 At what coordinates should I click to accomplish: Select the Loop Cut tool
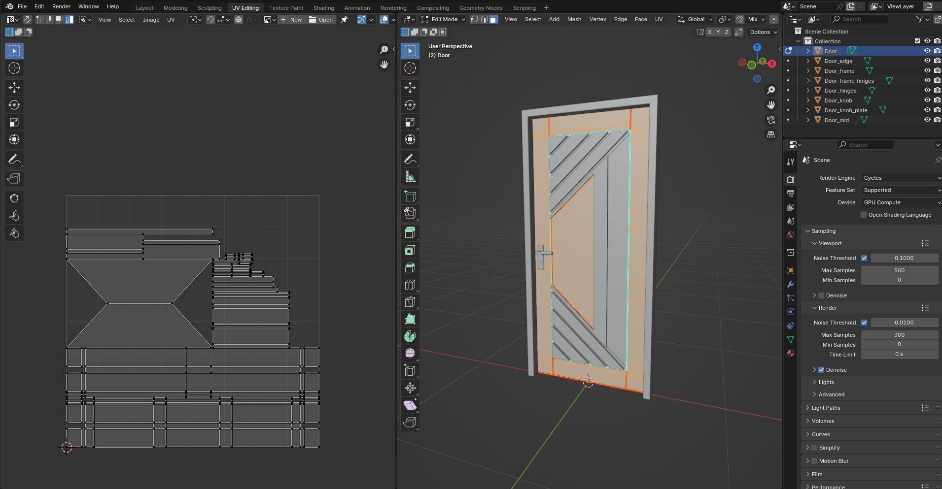410,285
